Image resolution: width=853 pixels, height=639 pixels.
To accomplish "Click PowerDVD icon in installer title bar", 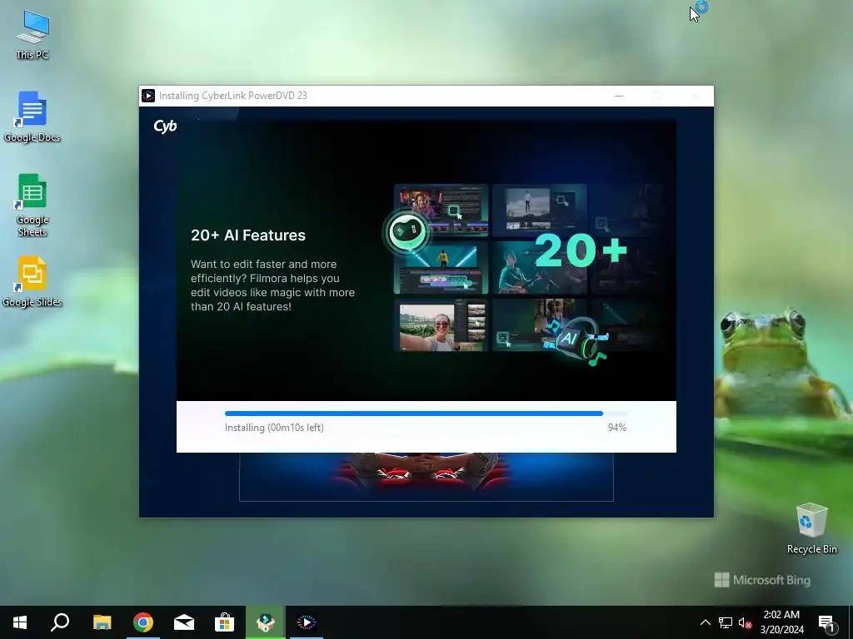I will [x=148, y=96].
